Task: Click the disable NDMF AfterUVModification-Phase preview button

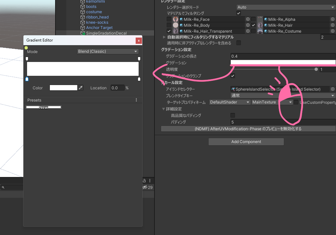Action: point(248,129)
